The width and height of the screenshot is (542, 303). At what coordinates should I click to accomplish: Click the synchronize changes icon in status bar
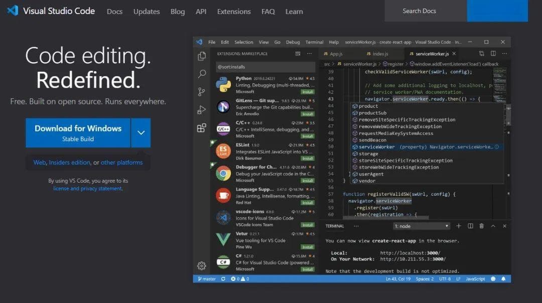pos(223,279)
